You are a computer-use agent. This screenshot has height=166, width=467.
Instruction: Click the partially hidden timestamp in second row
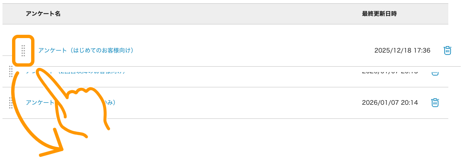click(390, 72)
